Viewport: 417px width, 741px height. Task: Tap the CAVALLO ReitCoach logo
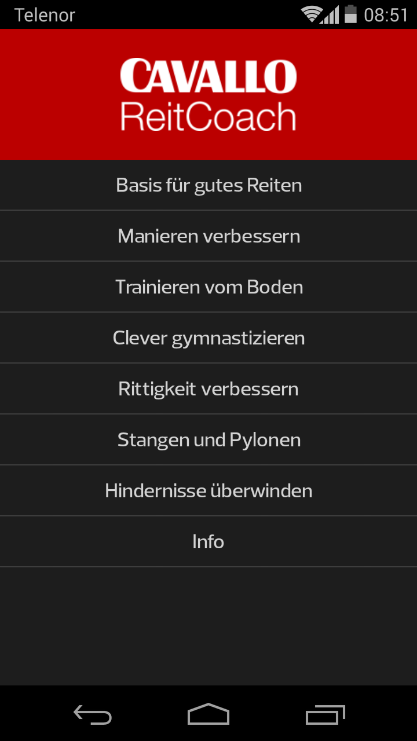[x=209, y=94]
